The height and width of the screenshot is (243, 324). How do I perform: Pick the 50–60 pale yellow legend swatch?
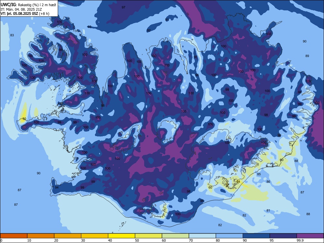(x=148, y=236)
